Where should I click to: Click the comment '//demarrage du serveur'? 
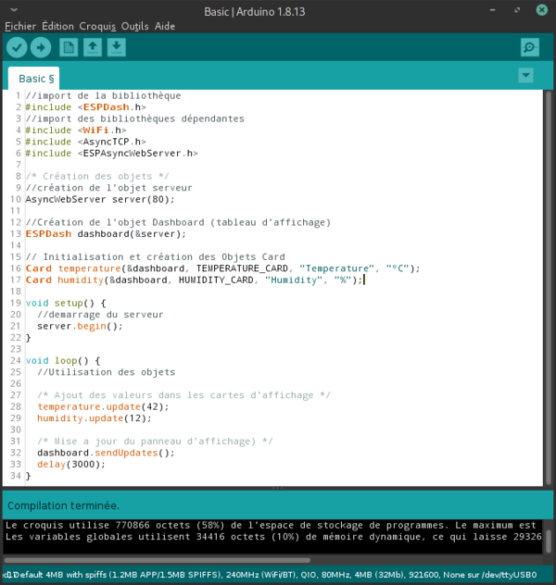(x=100, y=315)
